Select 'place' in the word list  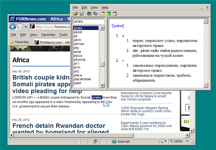coord(86,75)
